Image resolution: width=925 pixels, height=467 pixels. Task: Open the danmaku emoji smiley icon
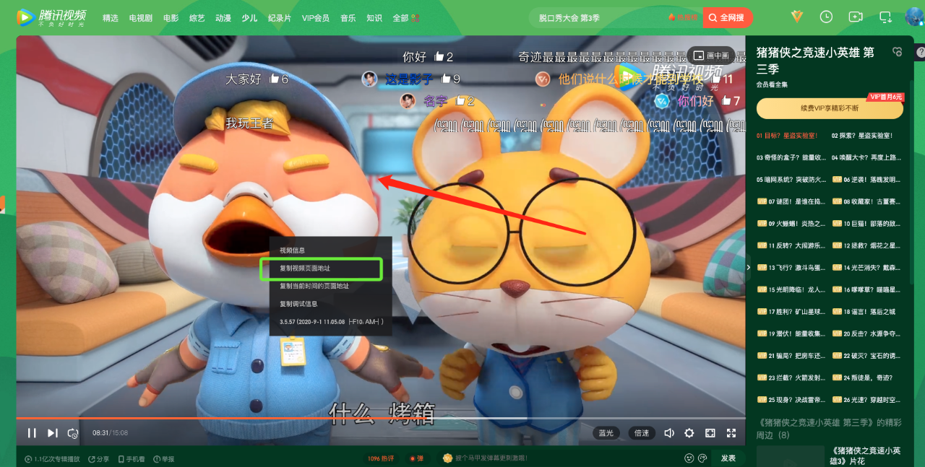tap(689, 458)
